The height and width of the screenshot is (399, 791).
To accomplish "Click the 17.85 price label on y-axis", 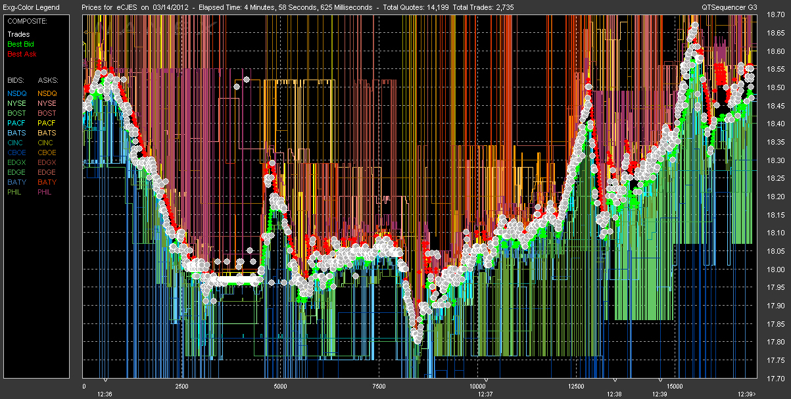I will coord(775,324).
